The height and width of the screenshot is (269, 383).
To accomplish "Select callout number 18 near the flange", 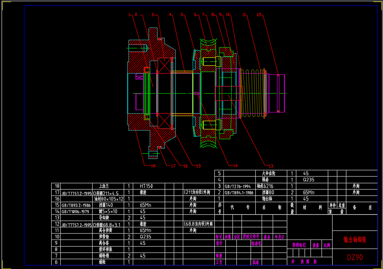I will [x=153, y=166].
